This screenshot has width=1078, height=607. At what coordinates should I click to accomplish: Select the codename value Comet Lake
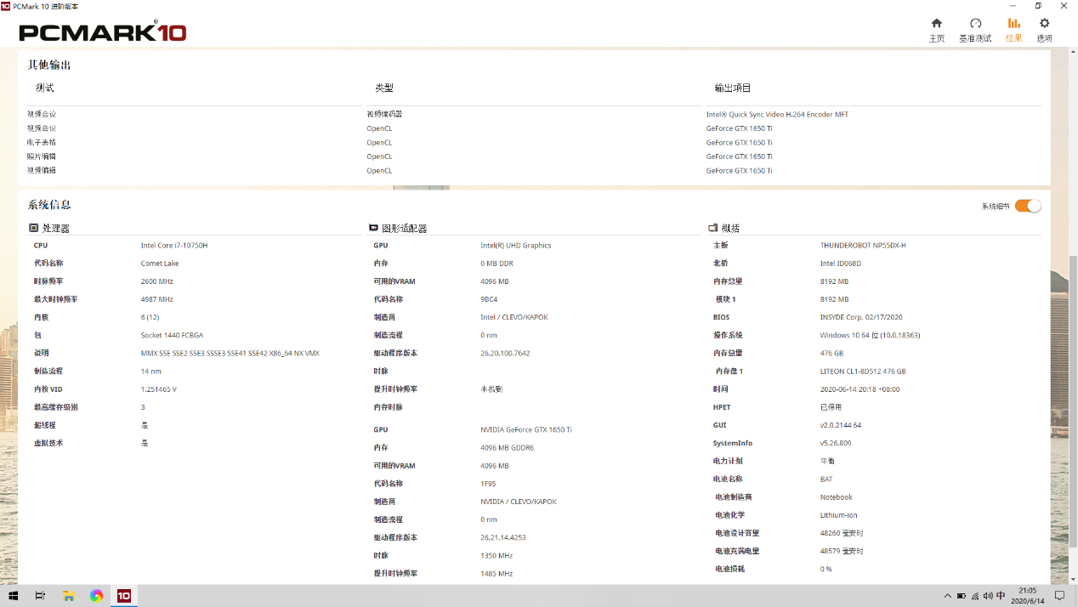coord(160,264)
